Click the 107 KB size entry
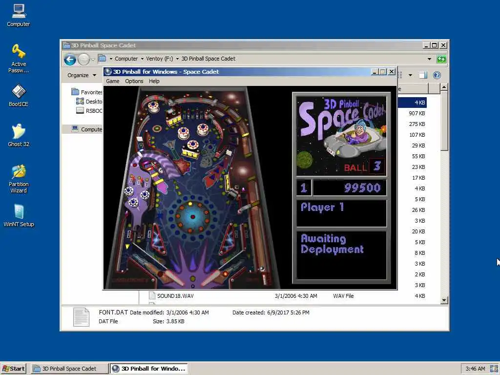500x375 pixels. click(x=417, y=135)
